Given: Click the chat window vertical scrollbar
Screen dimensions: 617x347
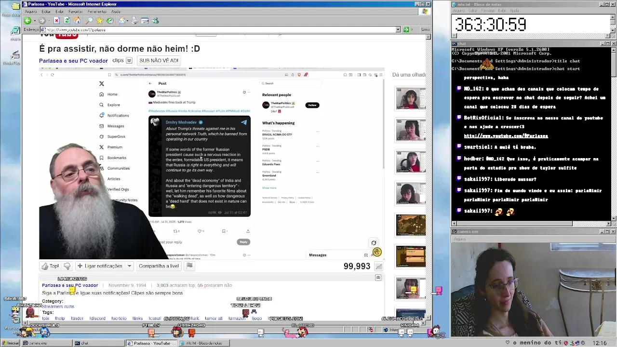Looking at the screenshot, I should (x=613, y=135).
